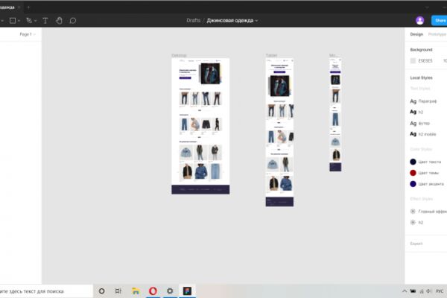The height and width of the screenshot is (298, 447).
Task: Select the Hand tool
Action: [59, 21]
